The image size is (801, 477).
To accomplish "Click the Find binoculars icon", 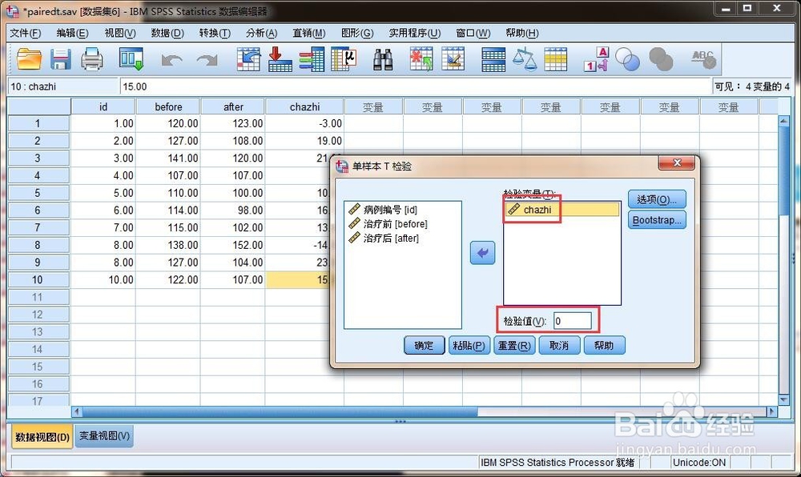I will 383,59.
